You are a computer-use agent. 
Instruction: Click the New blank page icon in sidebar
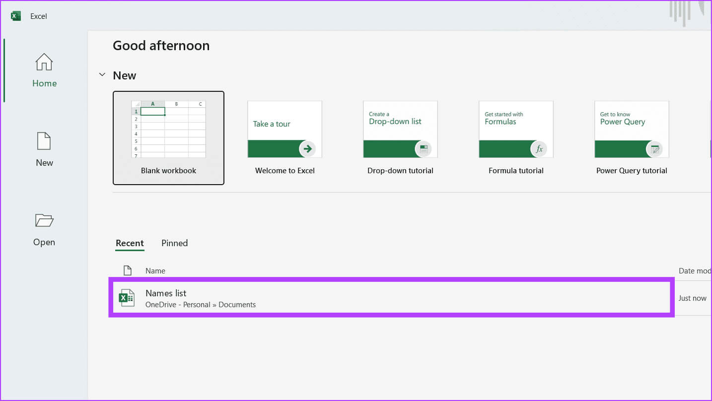pyautogui.click(x=44, y=141)
